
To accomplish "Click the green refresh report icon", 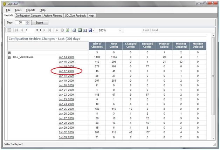I will click(x=67, y=30).
